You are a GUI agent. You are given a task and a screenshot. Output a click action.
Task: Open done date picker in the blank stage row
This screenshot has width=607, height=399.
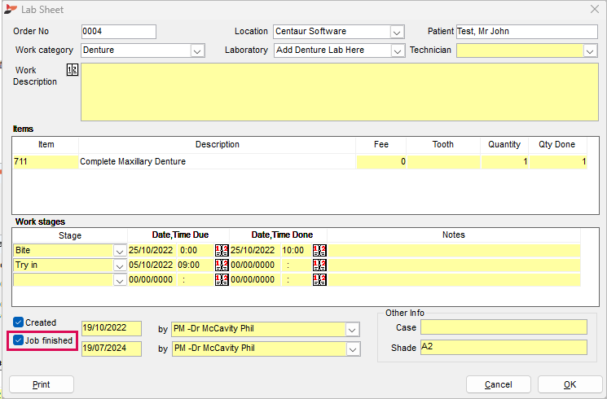pos(319,280)
